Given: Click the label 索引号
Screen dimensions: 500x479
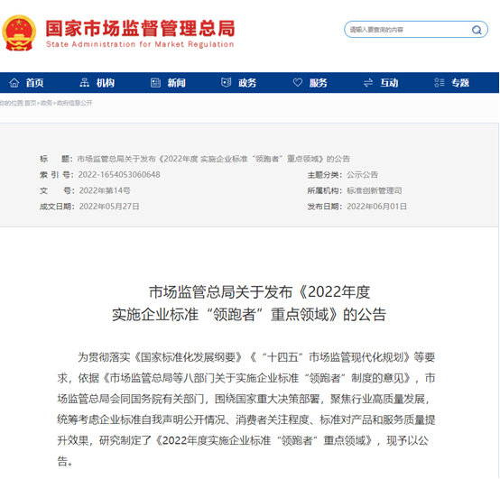Looking at the screenshot, I should (x=57, y=175).
